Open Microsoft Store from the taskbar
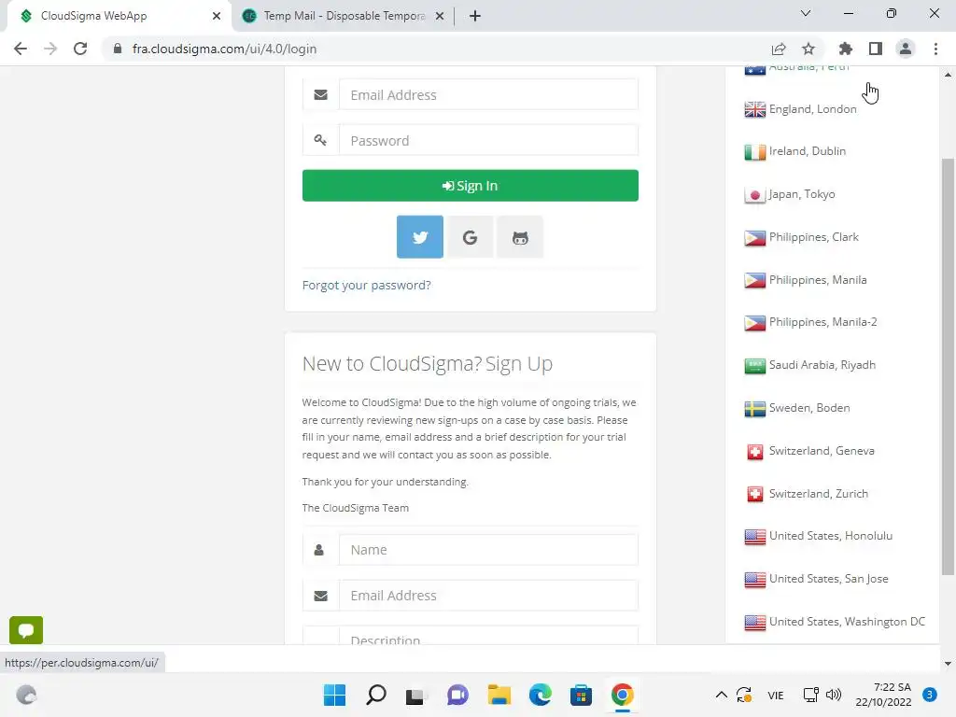Viewport: 956px width, 717px height. 581,695
